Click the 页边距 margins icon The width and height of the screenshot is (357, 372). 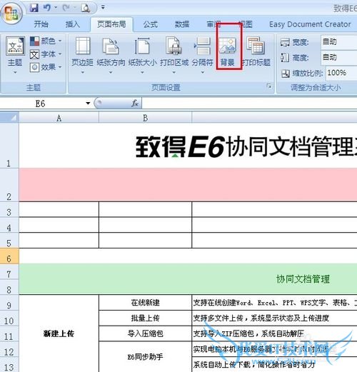coord(83,46)
